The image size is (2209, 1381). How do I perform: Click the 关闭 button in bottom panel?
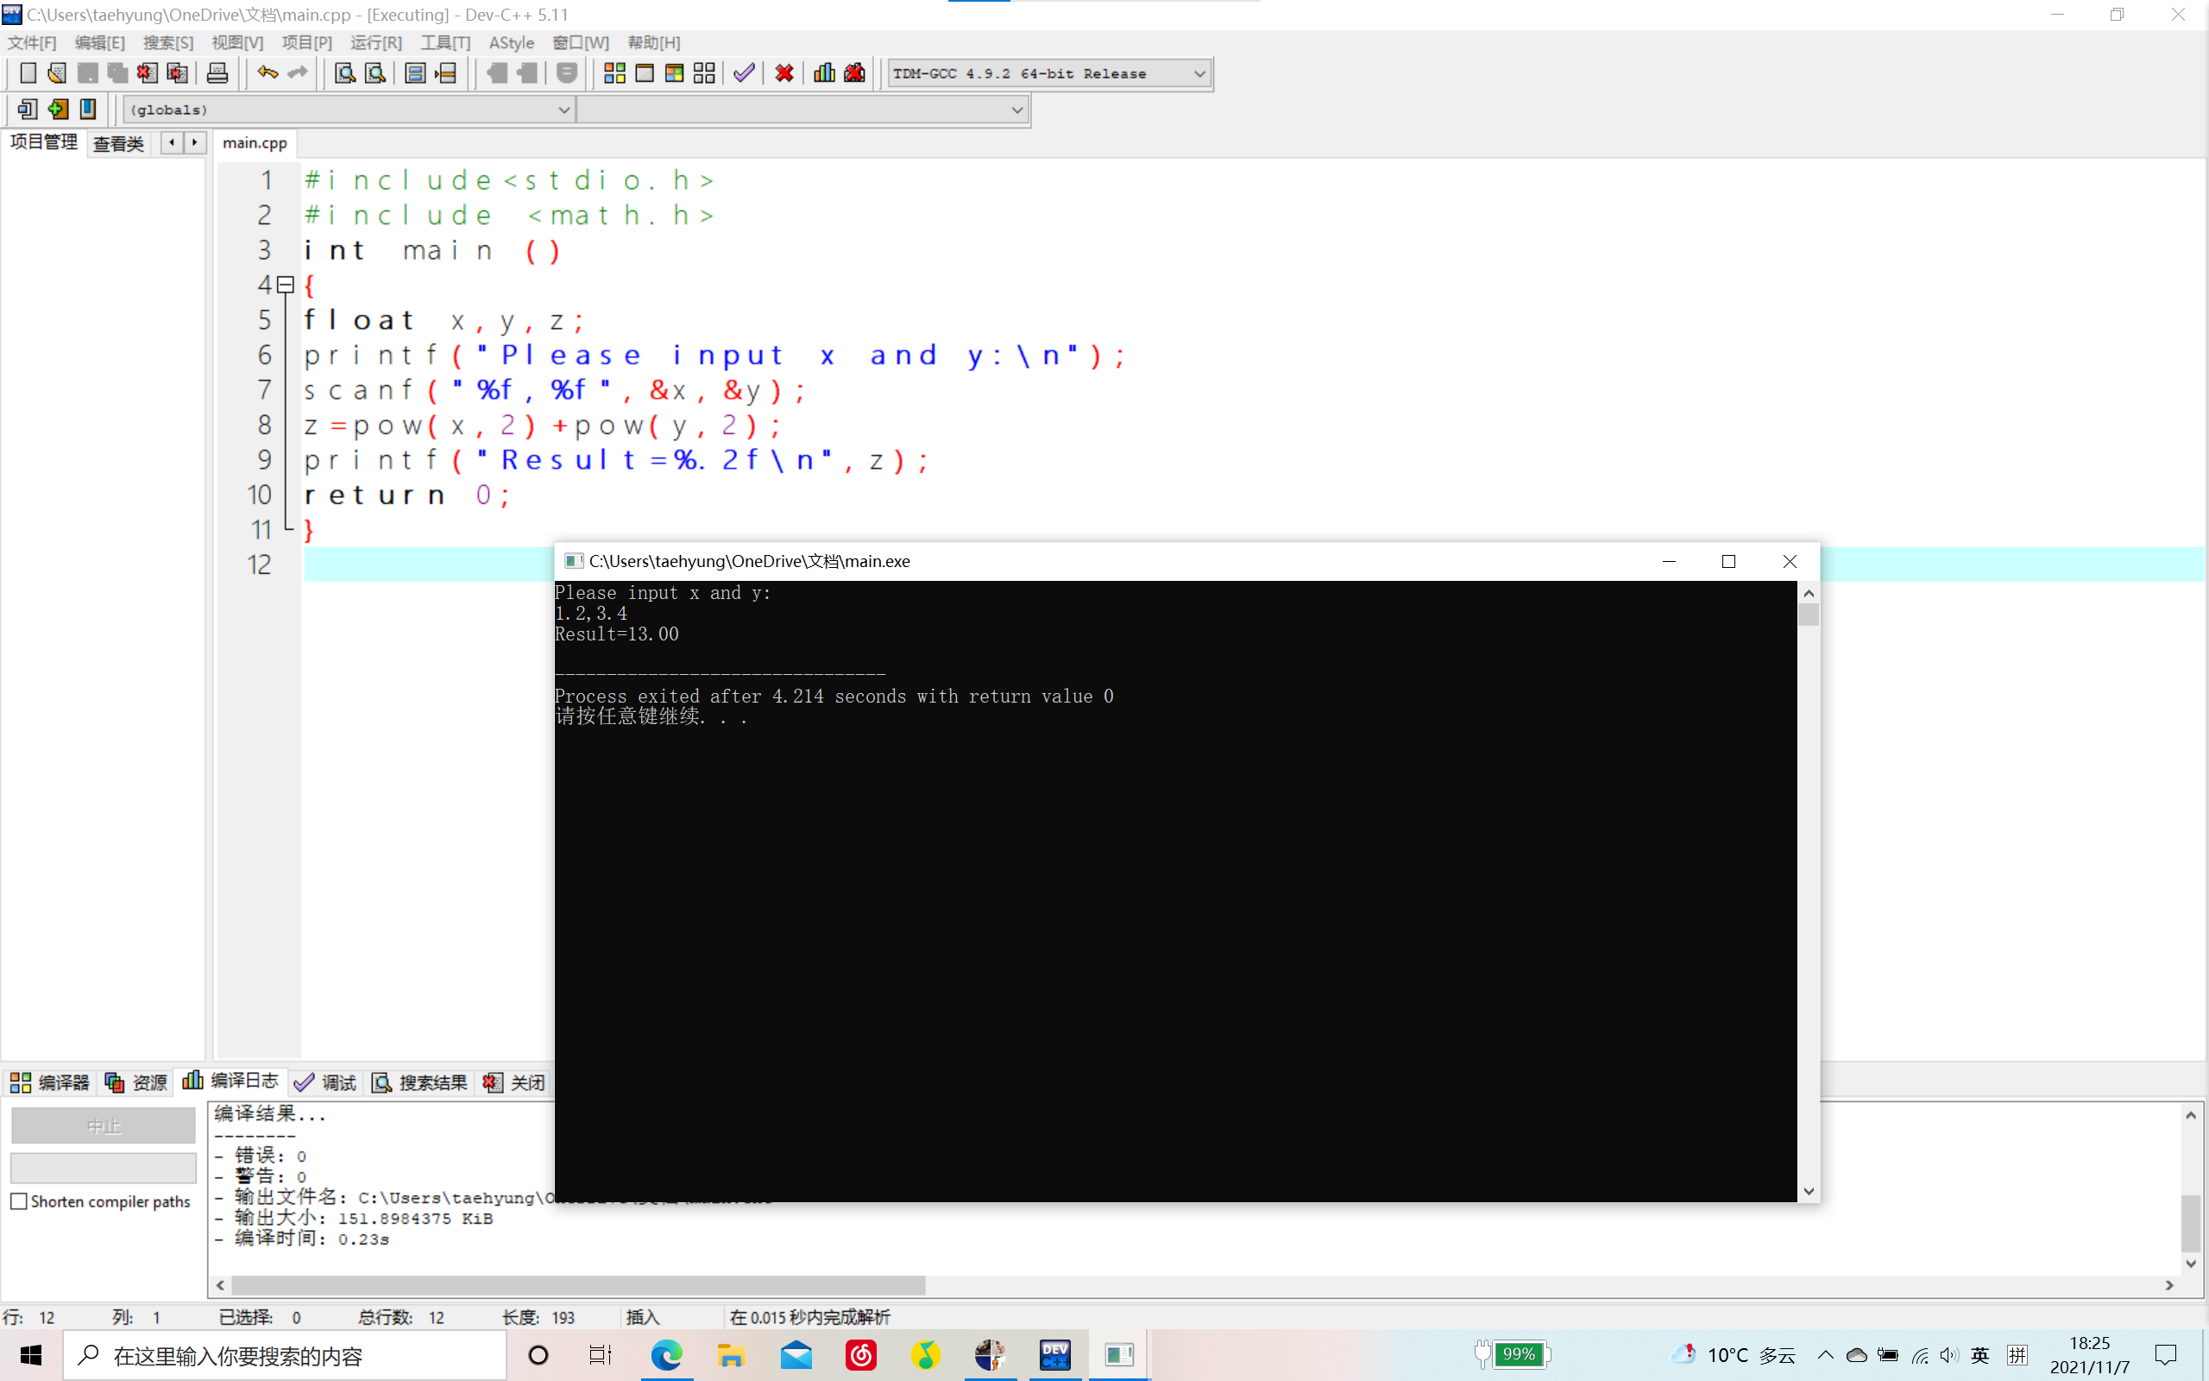point(515,1082)
